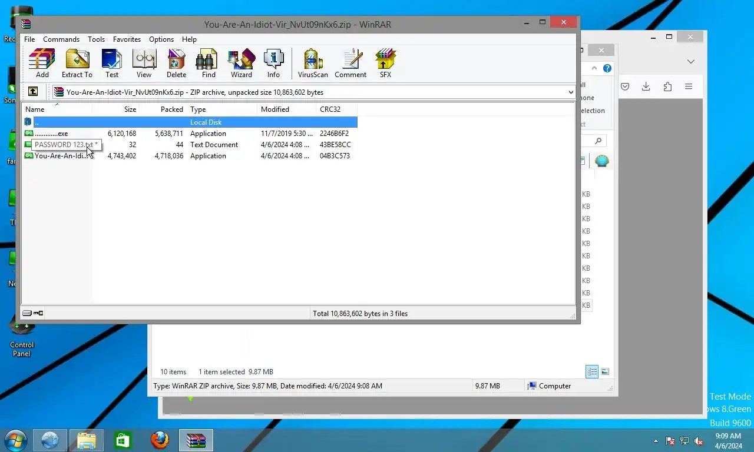Click the disk icon in WinRAR's status bar
The width and height of the screenshot is (754, 452).
[27, 313]
